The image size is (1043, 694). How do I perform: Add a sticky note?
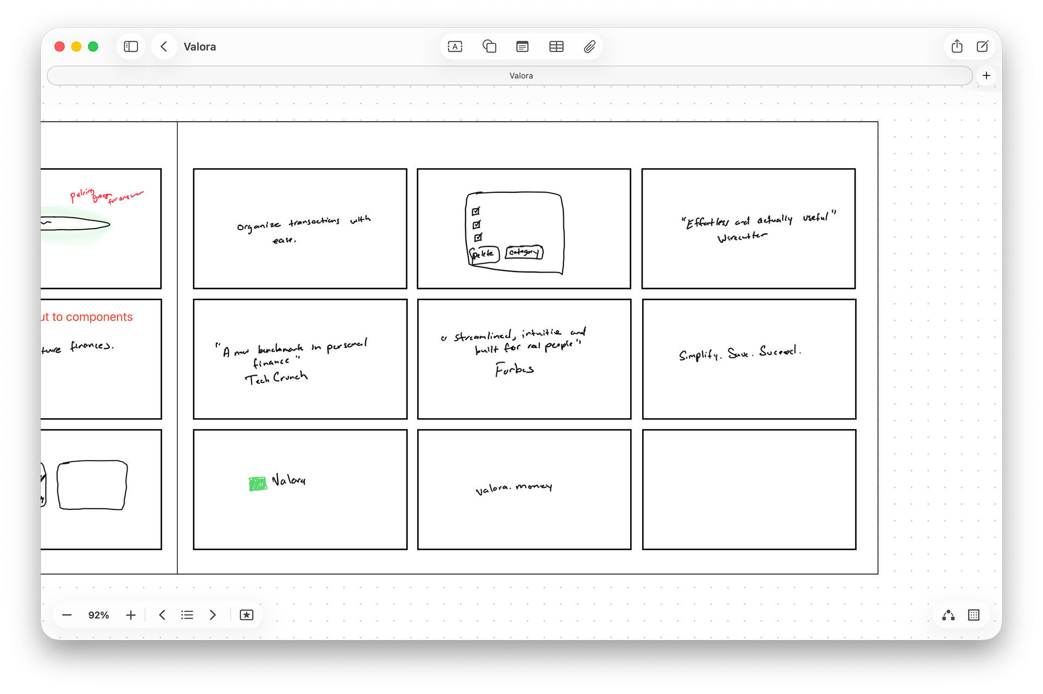[522, 47]
